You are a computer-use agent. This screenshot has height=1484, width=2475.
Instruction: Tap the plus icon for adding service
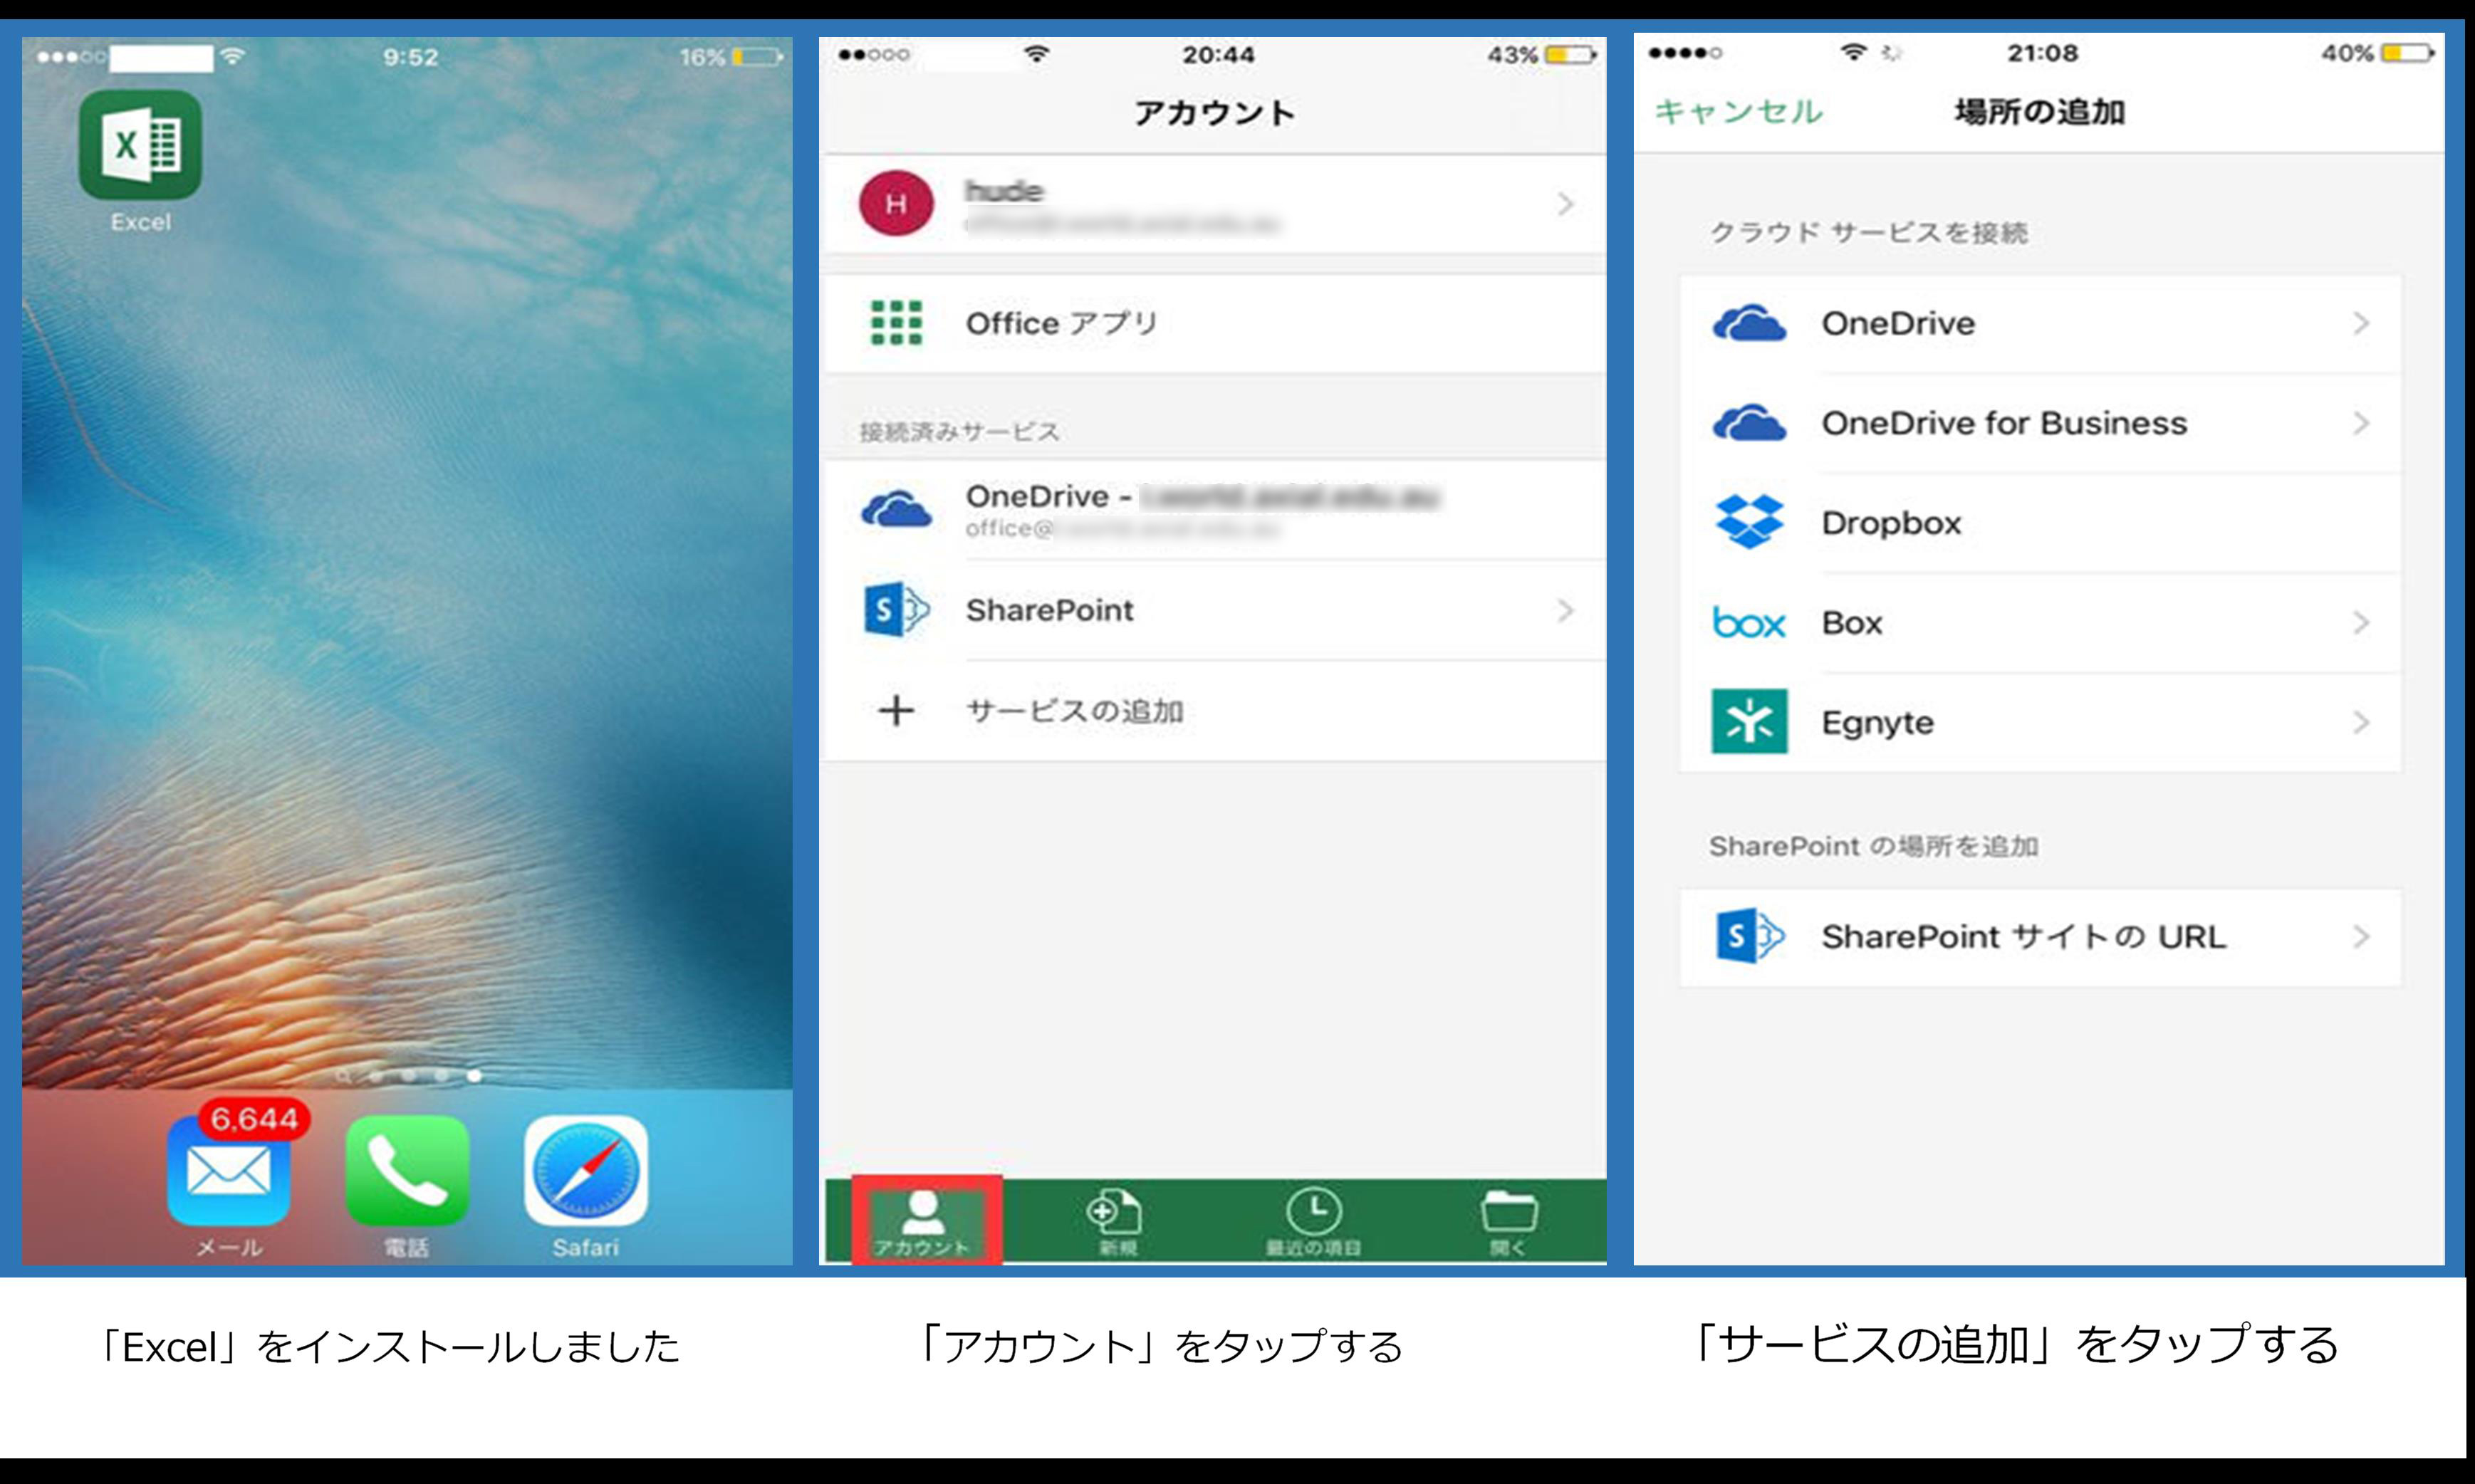point(896,711)
